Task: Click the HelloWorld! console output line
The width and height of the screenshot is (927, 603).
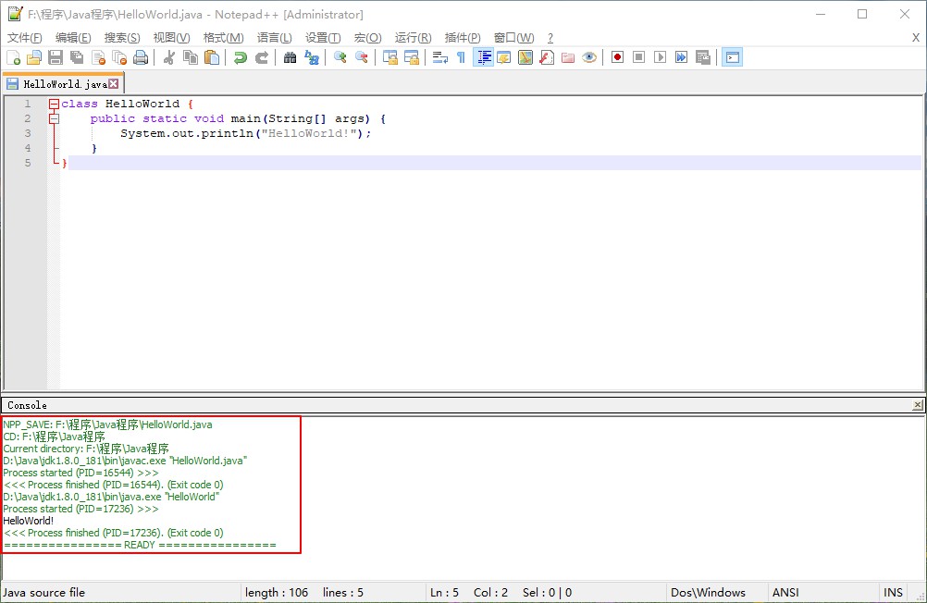Action: 29,521
